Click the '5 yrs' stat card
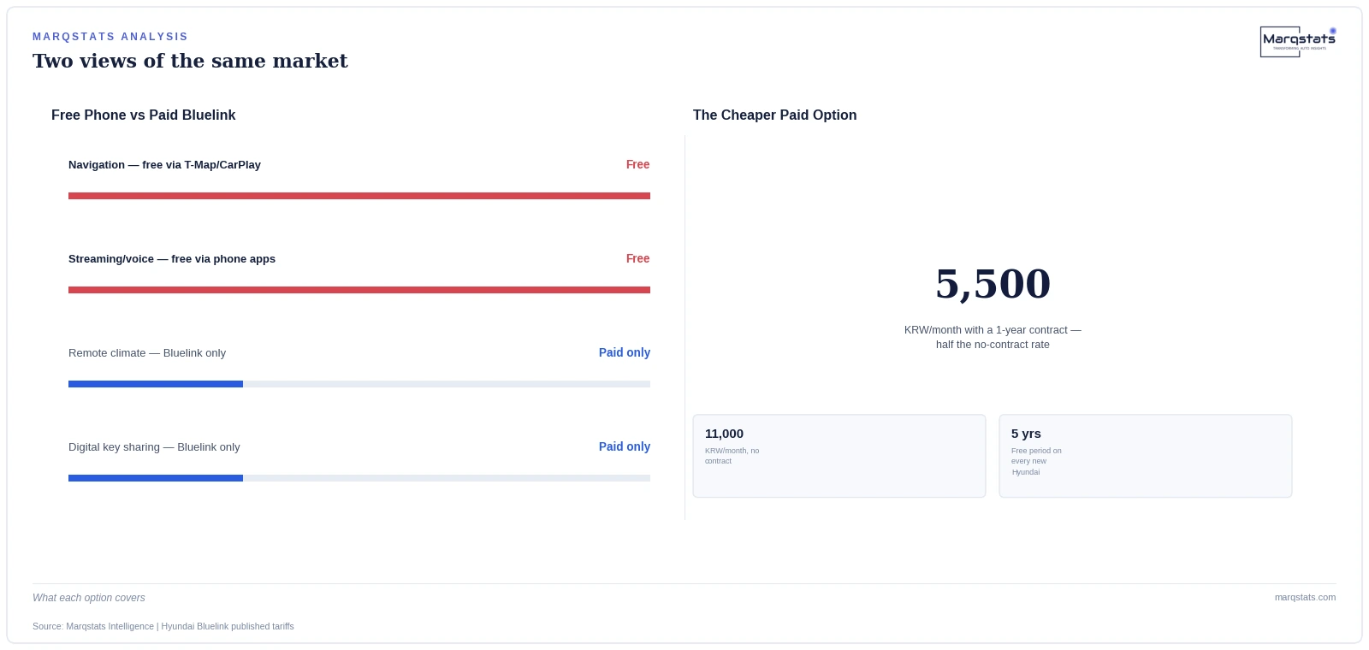The image size is (1369, 650). point(1146,456)
